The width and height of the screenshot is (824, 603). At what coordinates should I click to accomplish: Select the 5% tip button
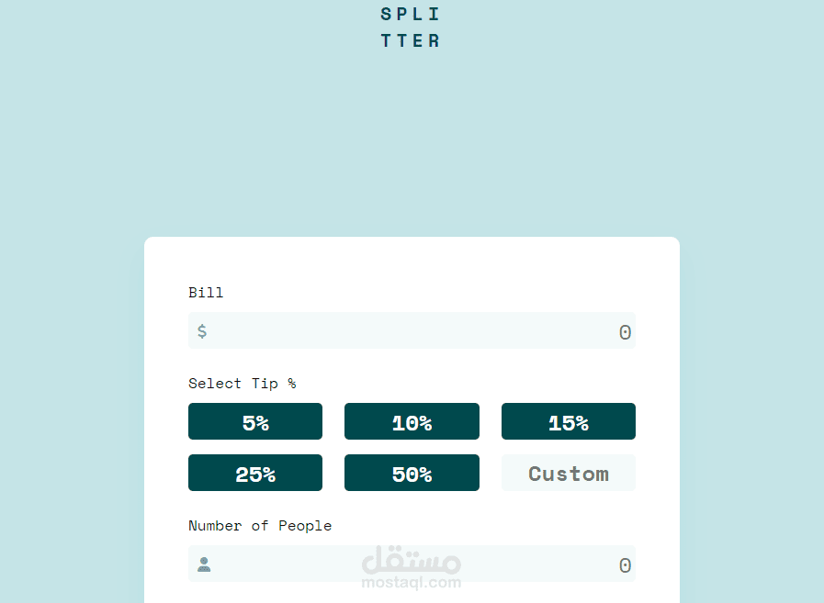(255, 421)
